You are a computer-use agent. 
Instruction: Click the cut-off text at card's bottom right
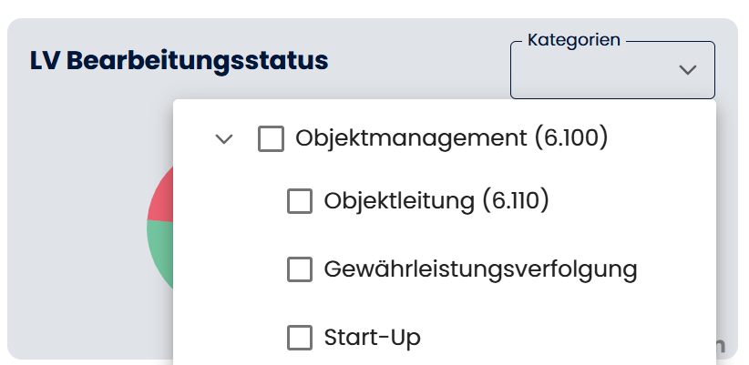click(721, 345)
